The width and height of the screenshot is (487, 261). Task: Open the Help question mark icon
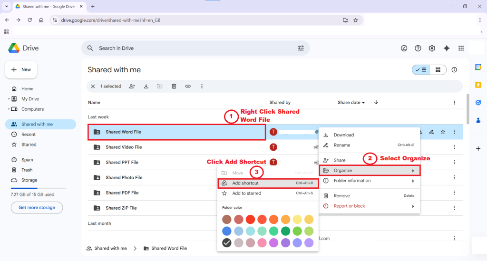[418, 48]
